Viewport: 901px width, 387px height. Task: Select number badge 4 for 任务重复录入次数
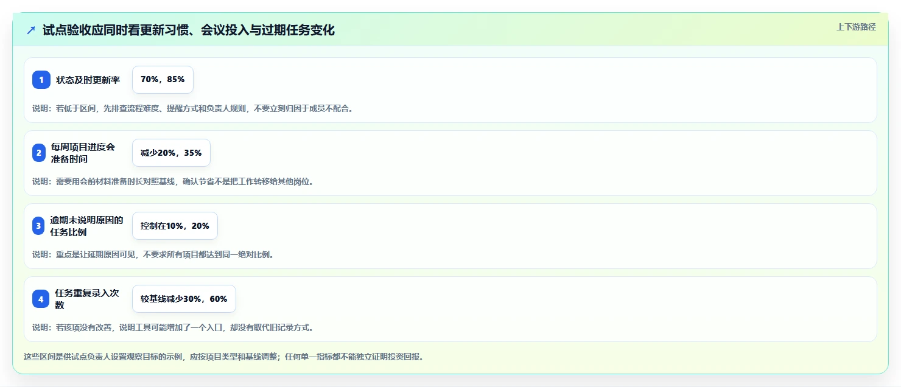click(41, 299)
